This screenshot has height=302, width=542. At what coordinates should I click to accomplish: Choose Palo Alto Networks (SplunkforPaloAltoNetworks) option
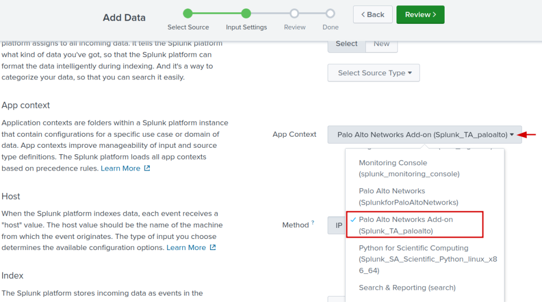(x=424, y=197)
